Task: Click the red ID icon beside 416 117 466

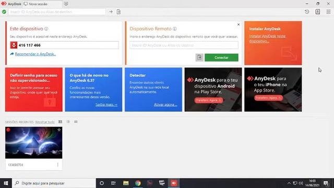Action: coord(14,45)
